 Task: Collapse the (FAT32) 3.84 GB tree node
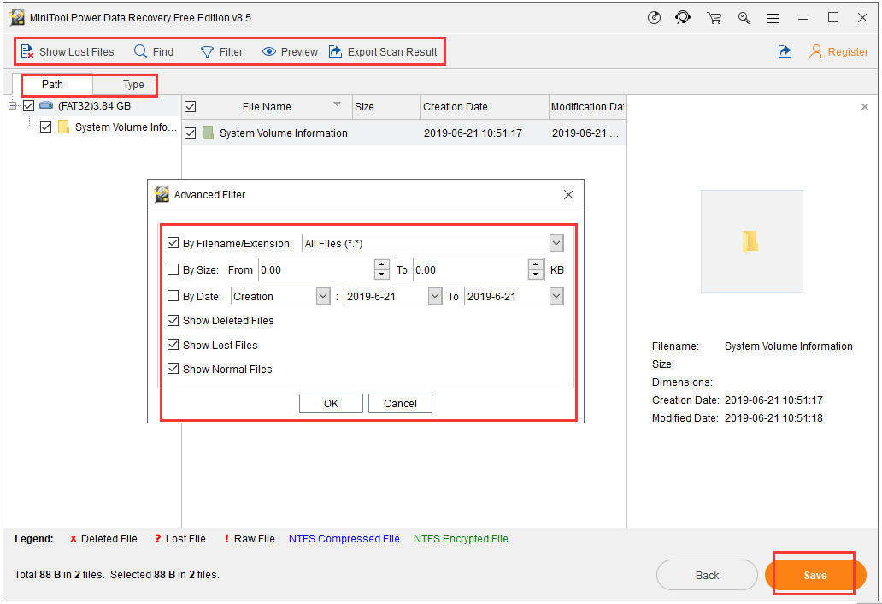(x=13, y=106)
